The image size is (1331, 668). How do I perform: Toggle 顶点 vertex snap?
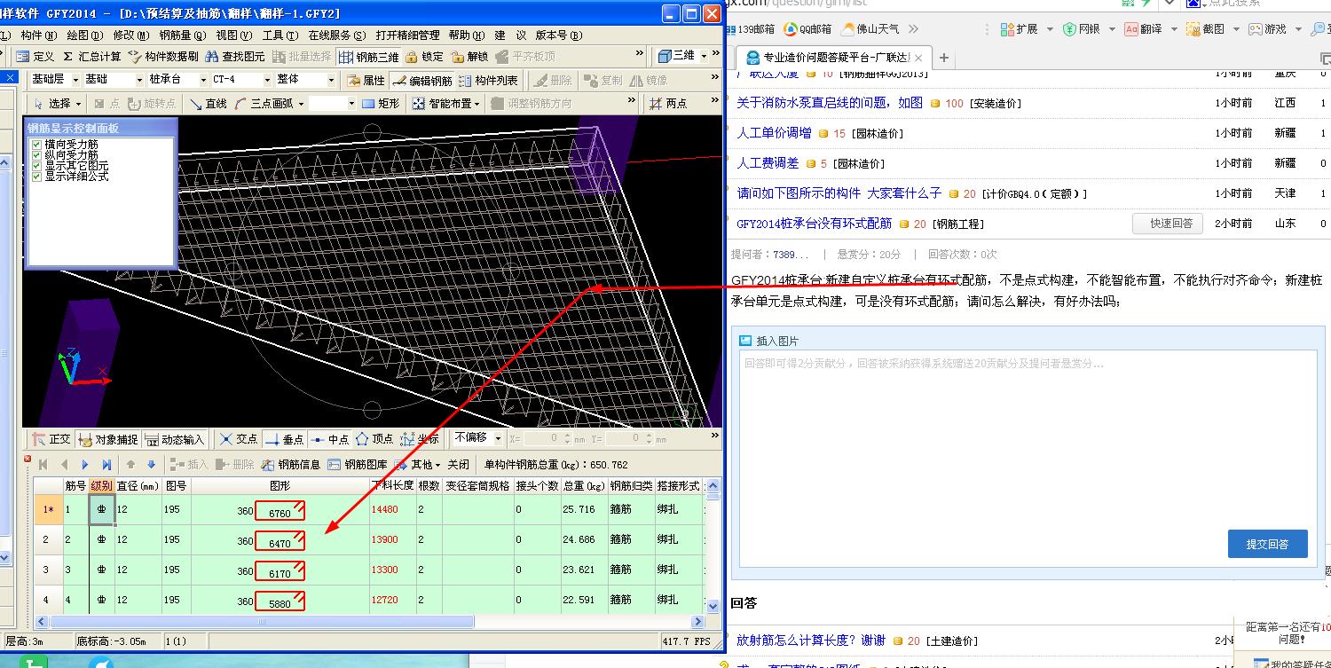374,439
